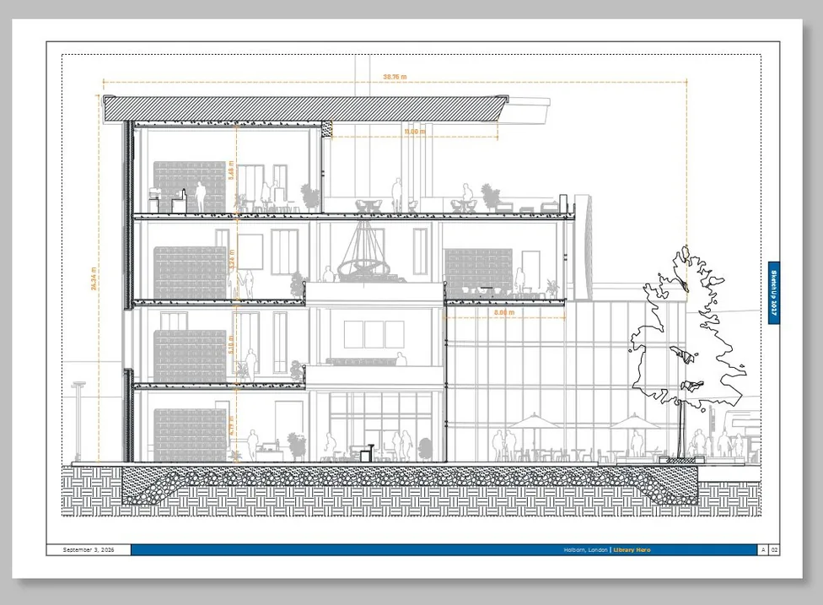Select the 4.79 m ground floor dimension
This screenshot has width=823, height=605.
231,425
